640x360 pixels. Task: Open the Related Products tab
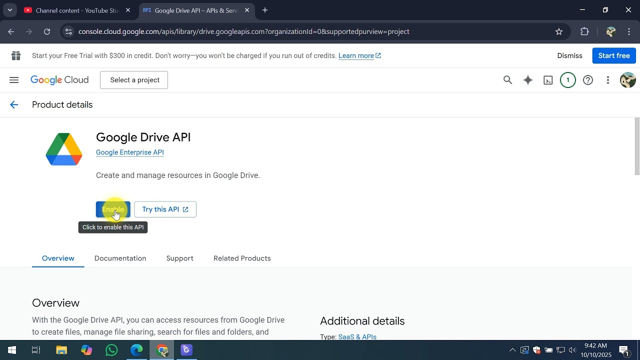(242, 258)
